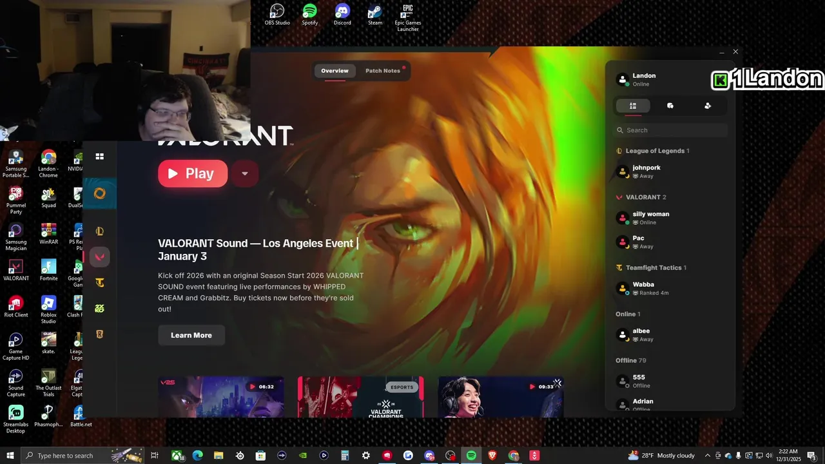Collapse the Teamfight Tactics friends group

(x=652, y=267)
